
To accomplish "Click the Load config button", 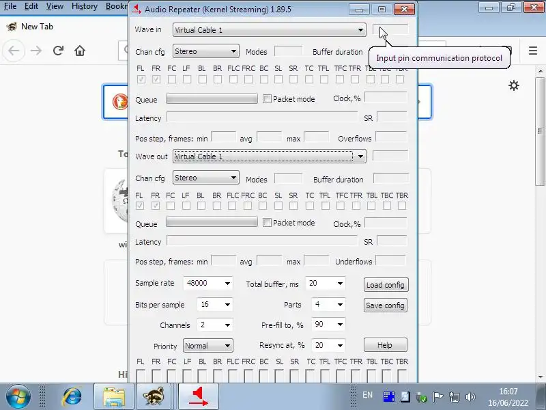I will click(386, 285).
